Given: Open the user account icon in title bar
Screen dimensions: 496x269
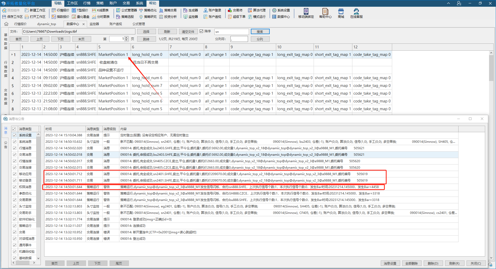Looking at the screenshot, I should point(459,3).
